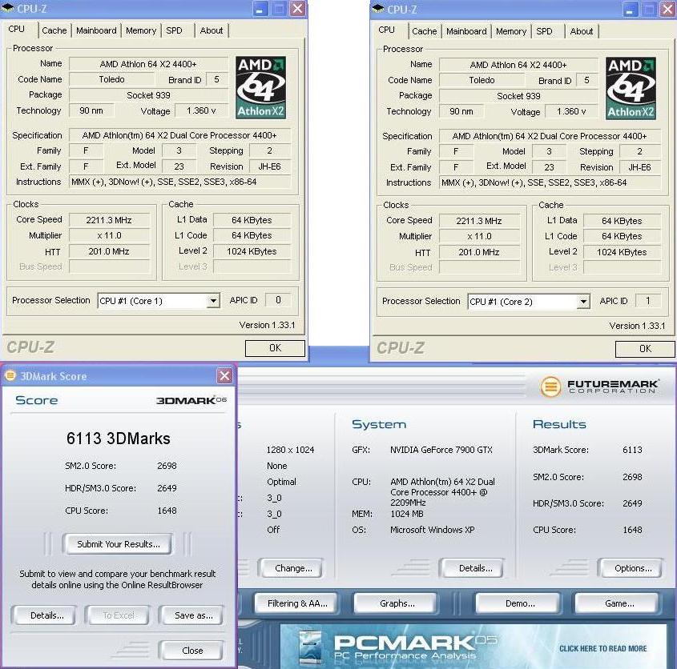The width and height of the screenshot is (677, 669).
Task: Open Filtering & AA settings
Action: pos(297,603)
